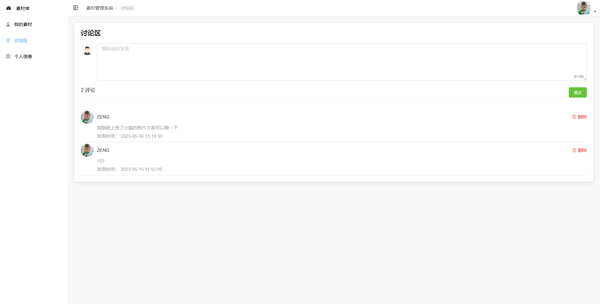Image resolution: width=600 pixels, height=304 pixels.
Task: Click the 素材库 dashboard icon
Action: [9, 8]
